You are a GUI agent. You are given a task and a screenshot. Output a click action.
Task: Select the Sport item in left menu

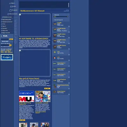click(4, 26)
